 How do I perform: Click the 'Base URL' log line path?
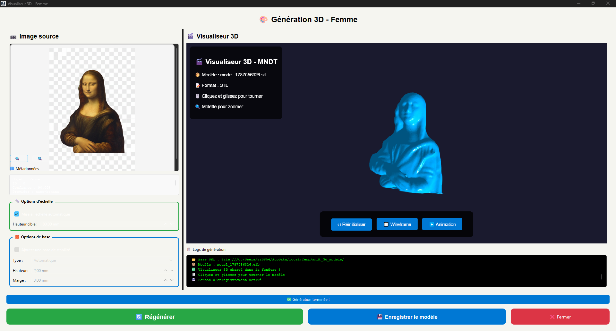click(271, 259)
